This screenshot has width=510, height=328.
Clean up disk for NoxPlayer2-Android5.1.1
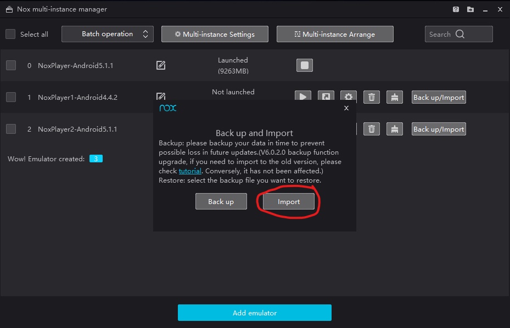(x=395, y=129)
